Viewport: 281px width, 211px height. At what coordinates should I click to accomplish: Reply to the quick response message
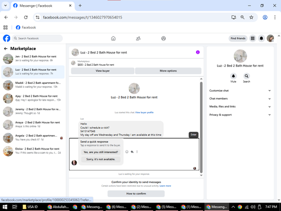click(132, 152)
